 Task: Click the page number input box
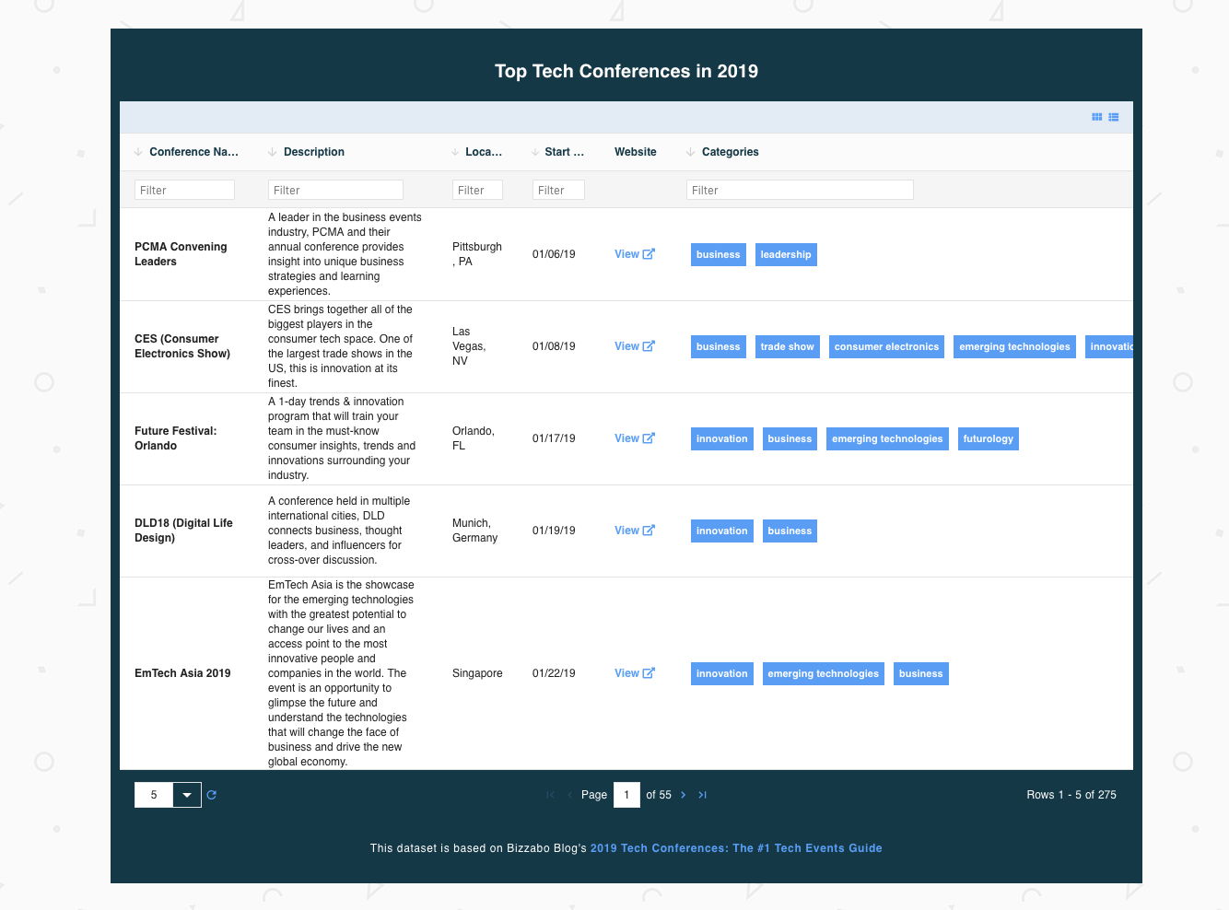click(626, 795)
